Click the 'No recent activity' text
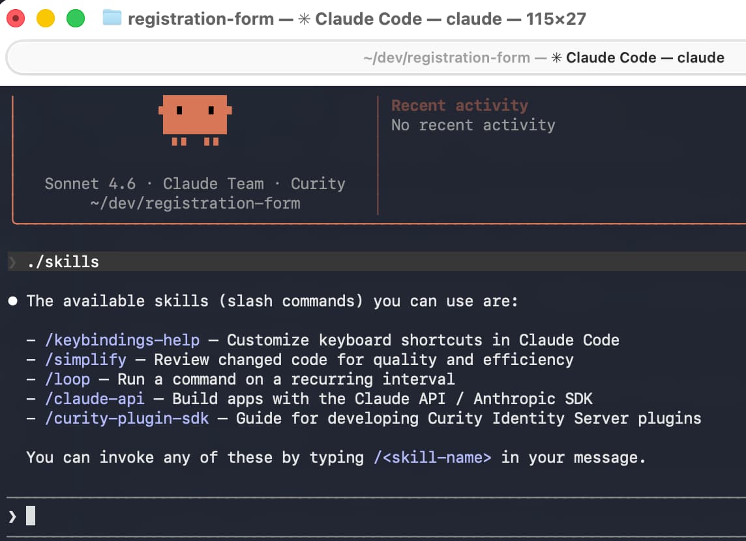The image size is (746, 541). point(473,125)
